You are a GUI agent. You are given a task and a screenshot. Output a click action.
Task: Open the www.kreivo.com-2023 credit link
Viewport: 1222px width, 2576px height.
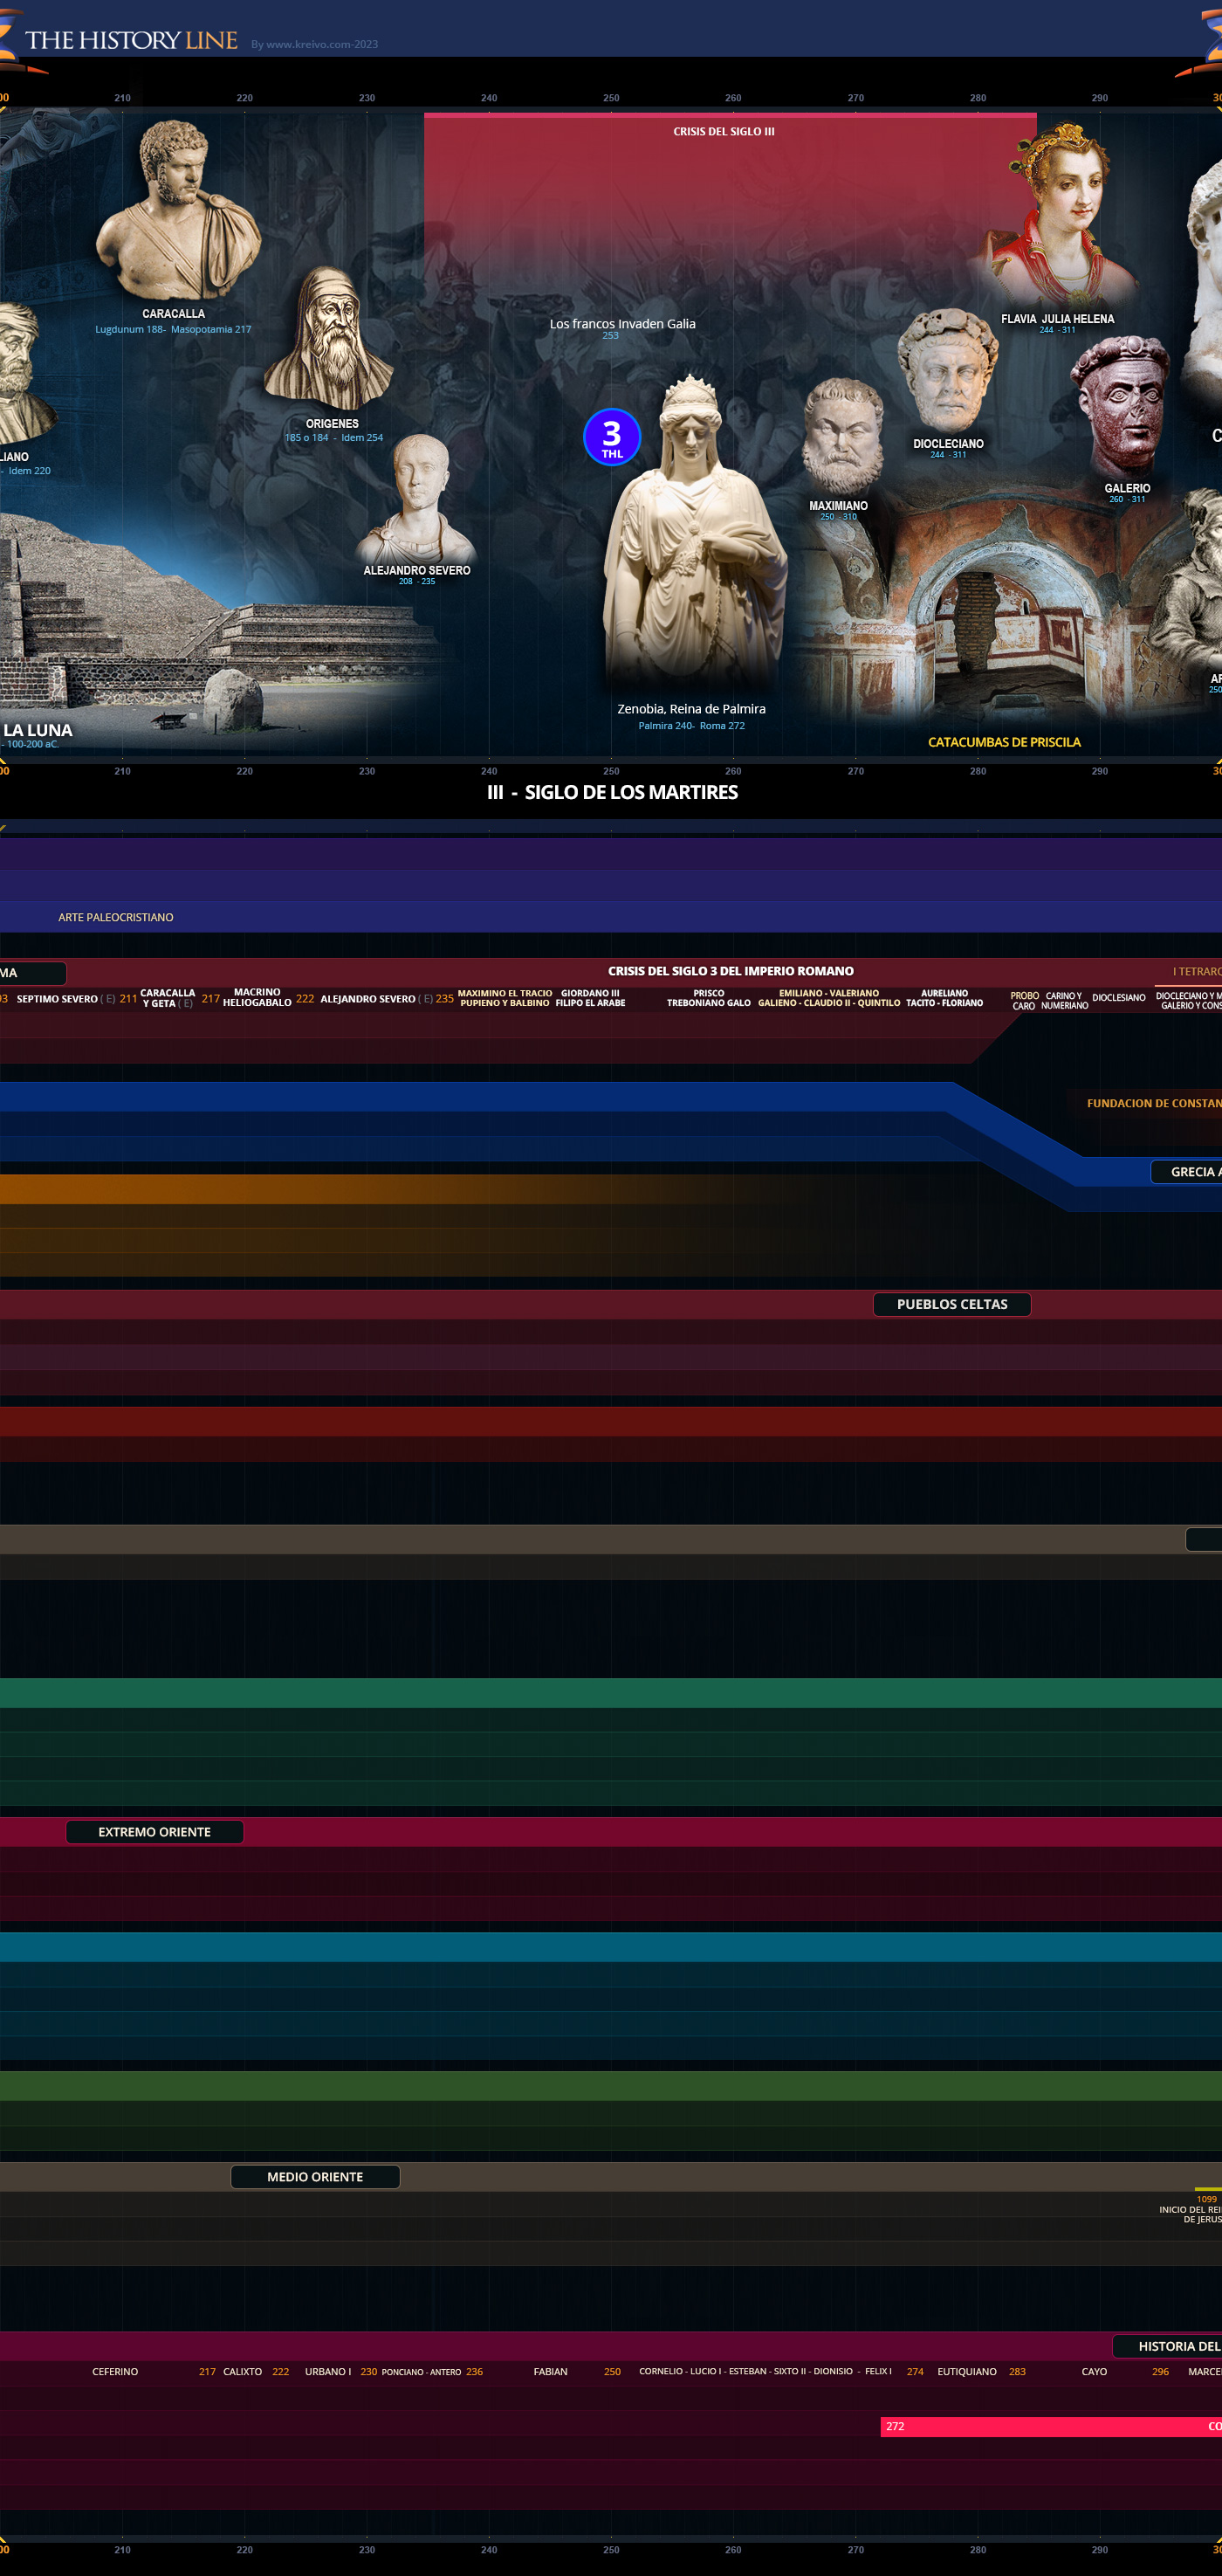313,44
